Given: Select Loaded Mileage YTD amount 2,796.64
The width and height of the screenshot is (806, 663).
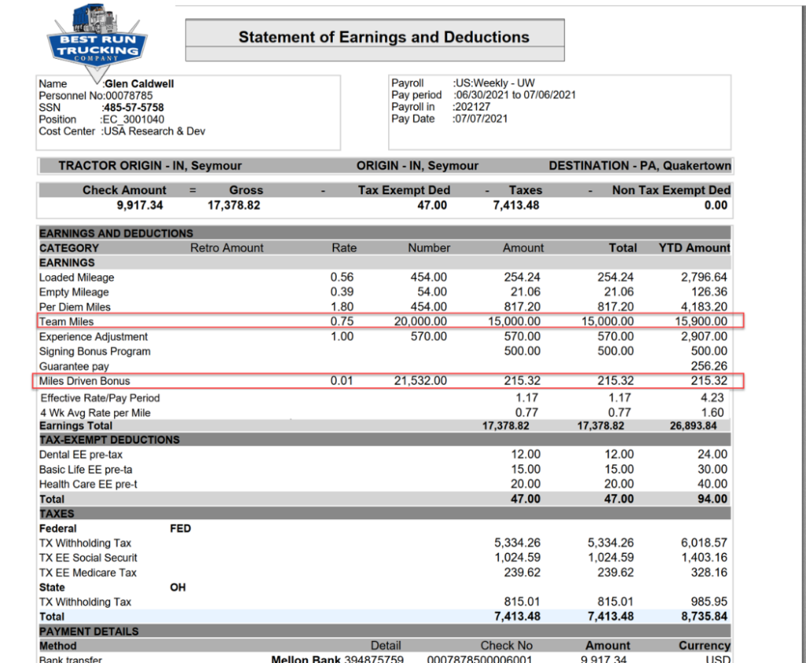Looking at the screenshot, I should point(704,278).
